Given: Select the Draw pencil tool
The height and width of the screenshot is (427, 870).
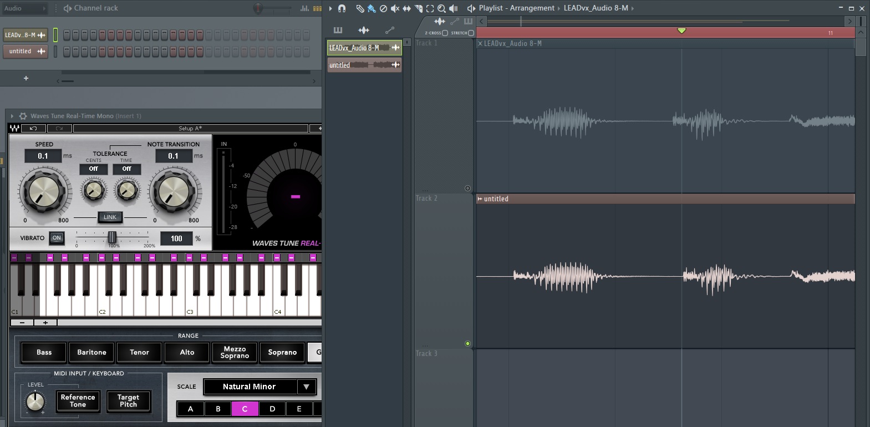Looking at the screenshot, I should pyautogui.click(x=360, y=8).
